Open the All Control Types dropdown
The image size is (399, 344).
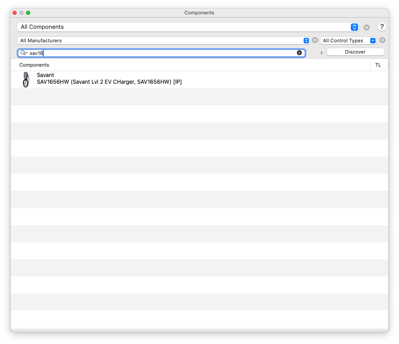click(x=348, y=41)
